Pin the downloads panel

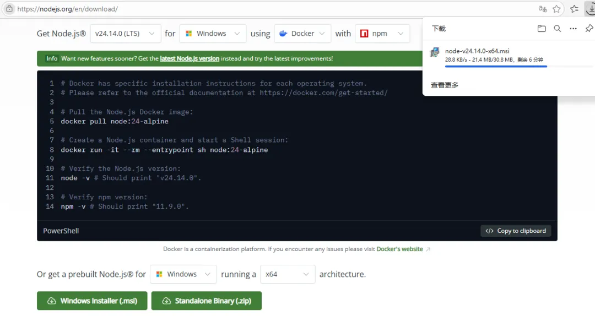pos(589,29)
